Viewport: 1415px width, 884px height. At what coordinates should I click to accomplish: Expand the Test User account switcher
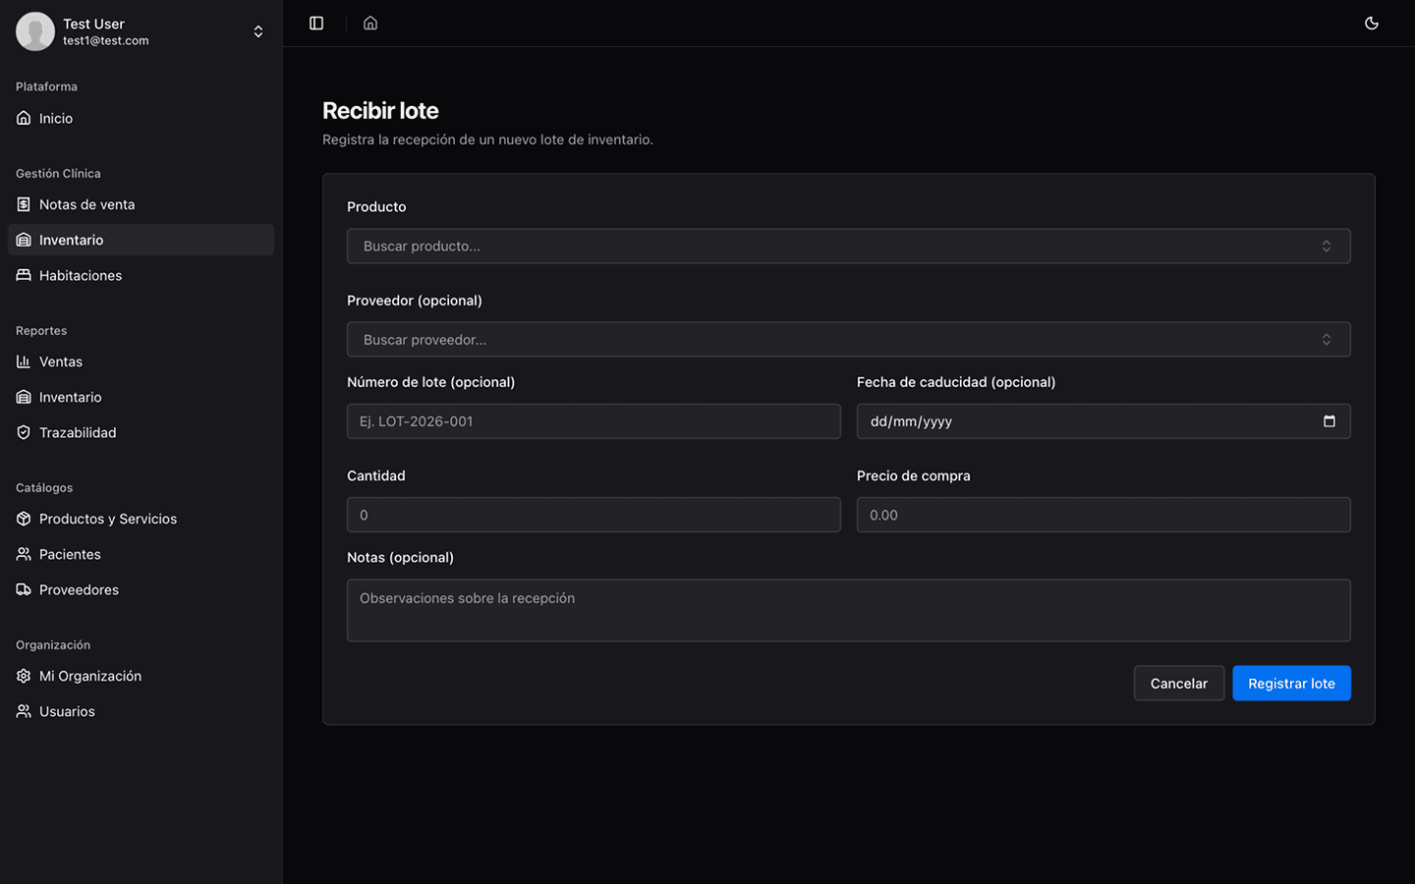257,31
